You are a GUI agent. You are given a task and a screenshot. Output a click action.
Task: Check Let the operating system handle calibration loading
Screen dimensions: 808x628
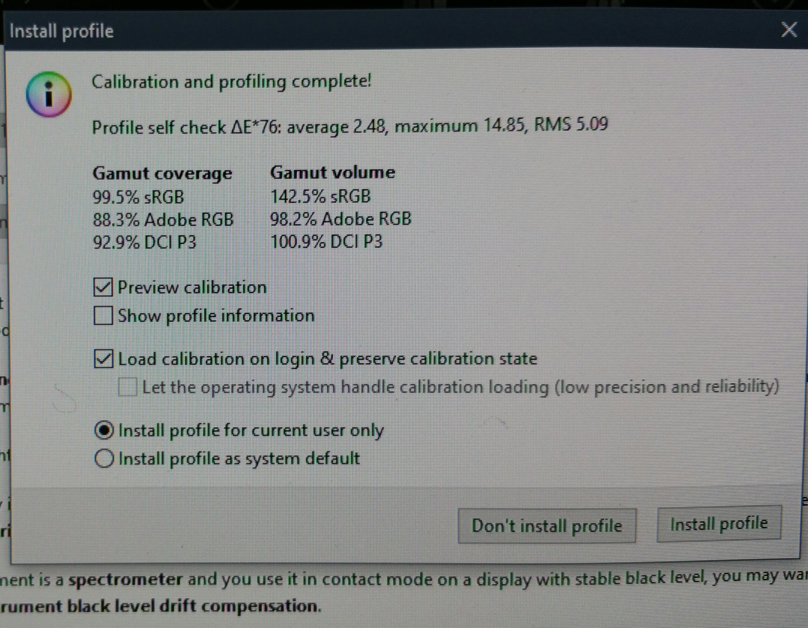128,387
